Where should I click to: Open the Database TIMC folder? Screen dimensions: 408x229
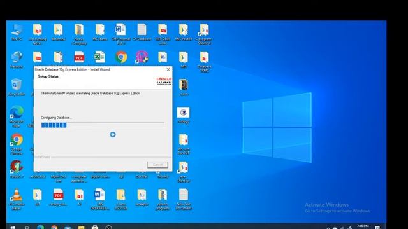[x=204, y=61]
